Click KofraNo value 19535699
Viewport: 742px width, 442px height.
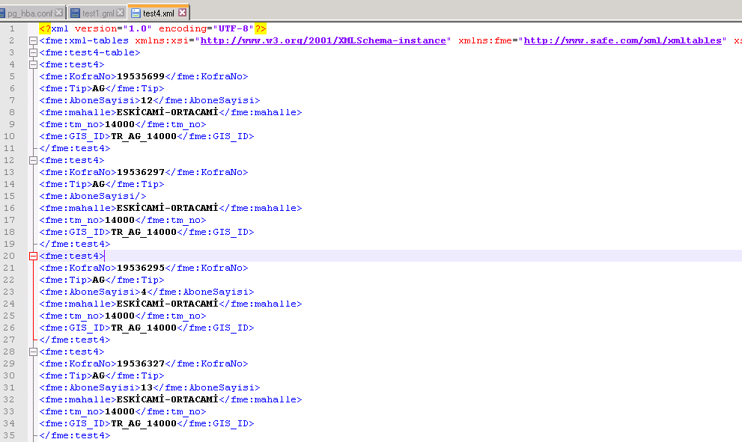(x=141, y=76)
